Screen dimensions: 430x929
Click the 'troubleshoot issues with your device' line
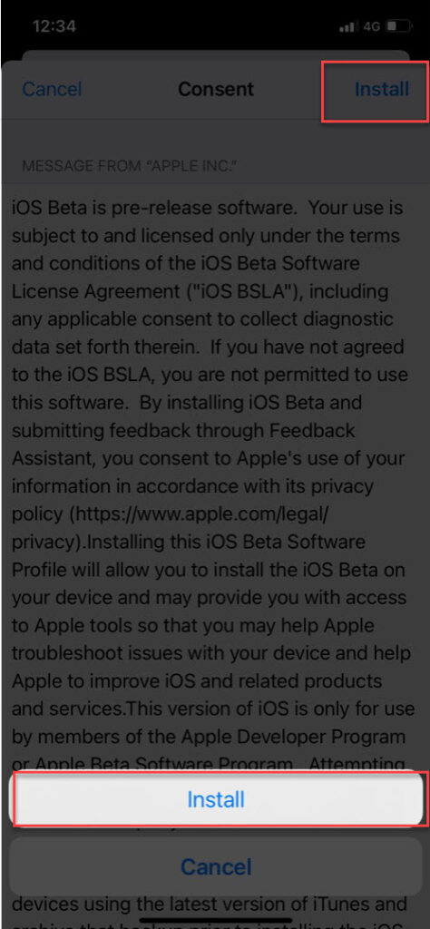tap(211, 653)
